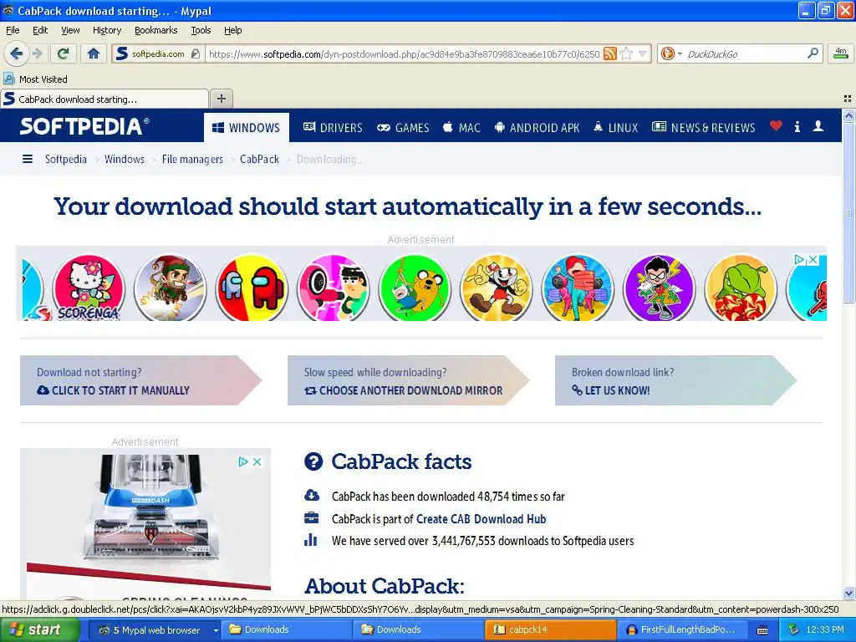Screen dimensions: 856x642
Task: Open the Create CAB Download Hub link
Action: [x=481, y=518]
